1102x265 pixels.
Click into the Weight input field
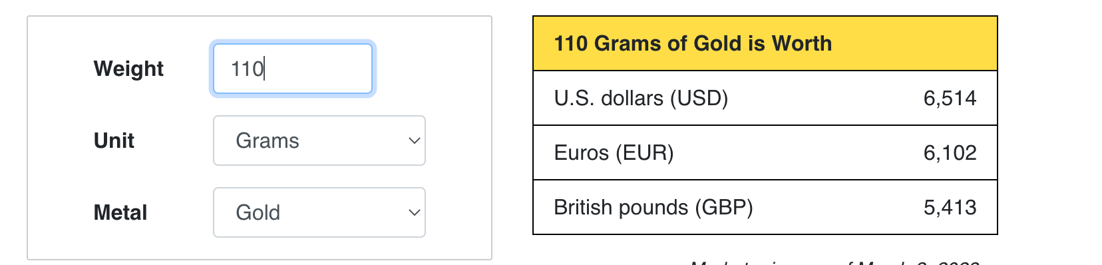coord(293,69)
